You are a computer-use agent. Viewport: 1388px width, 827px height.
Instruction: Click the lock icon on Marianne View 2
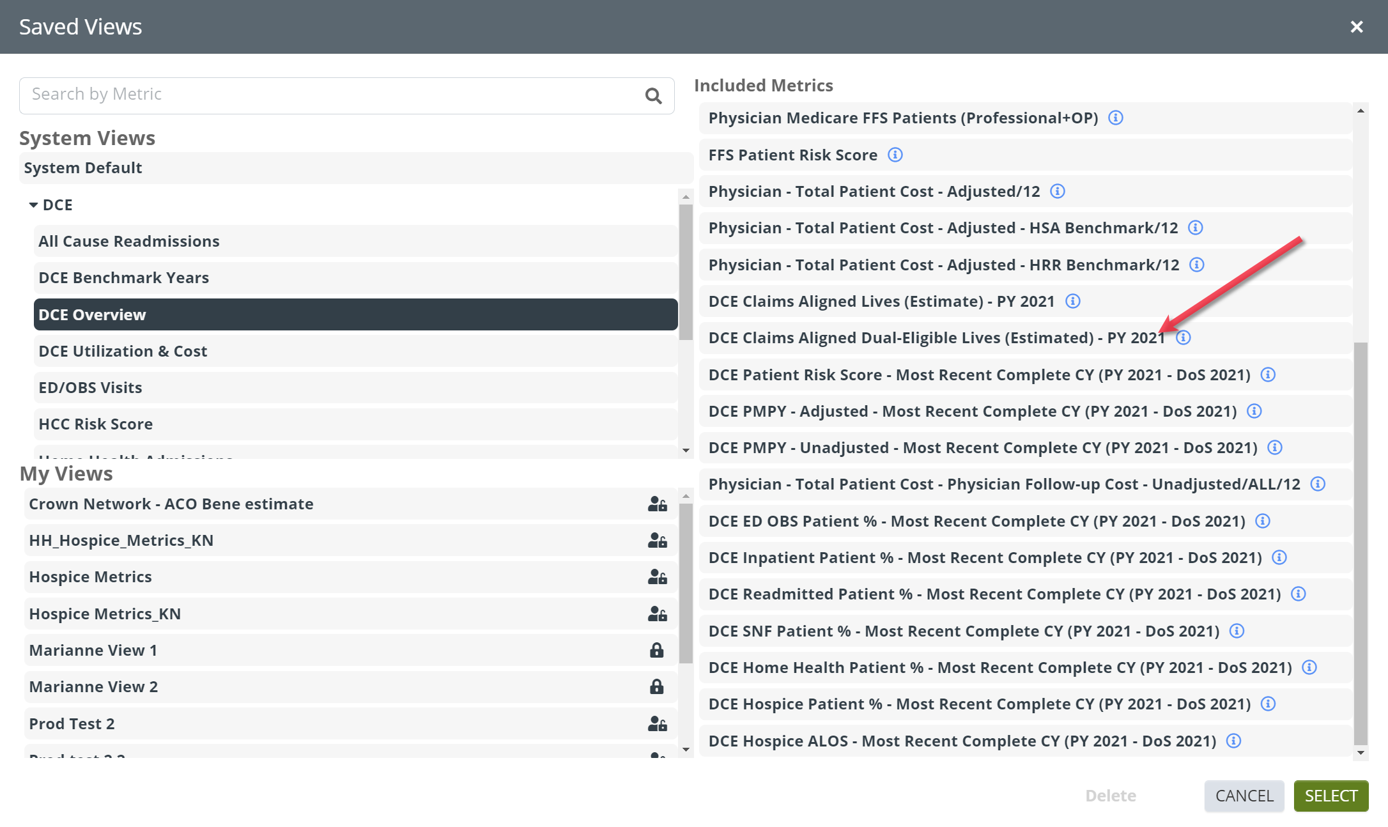point(657,687)
